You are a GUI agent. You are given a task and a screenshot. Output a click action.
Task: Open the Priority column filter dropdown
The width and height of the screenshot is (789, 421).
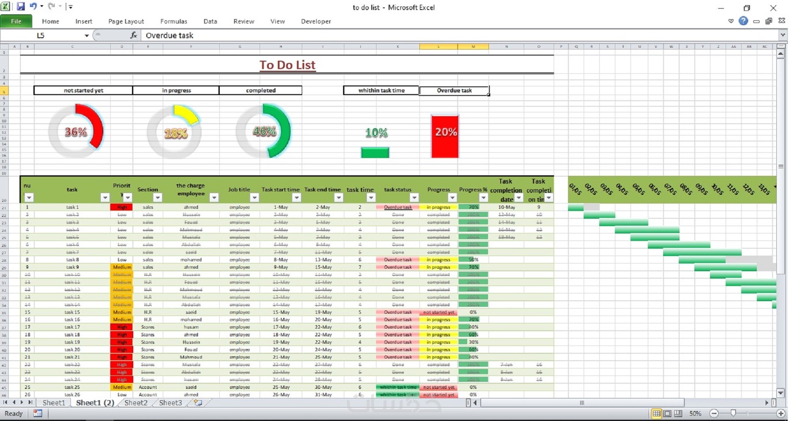click(128, 198)
